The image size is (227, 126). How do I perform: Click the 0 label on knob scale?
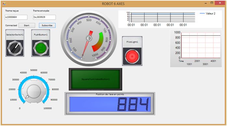[20, 108]
